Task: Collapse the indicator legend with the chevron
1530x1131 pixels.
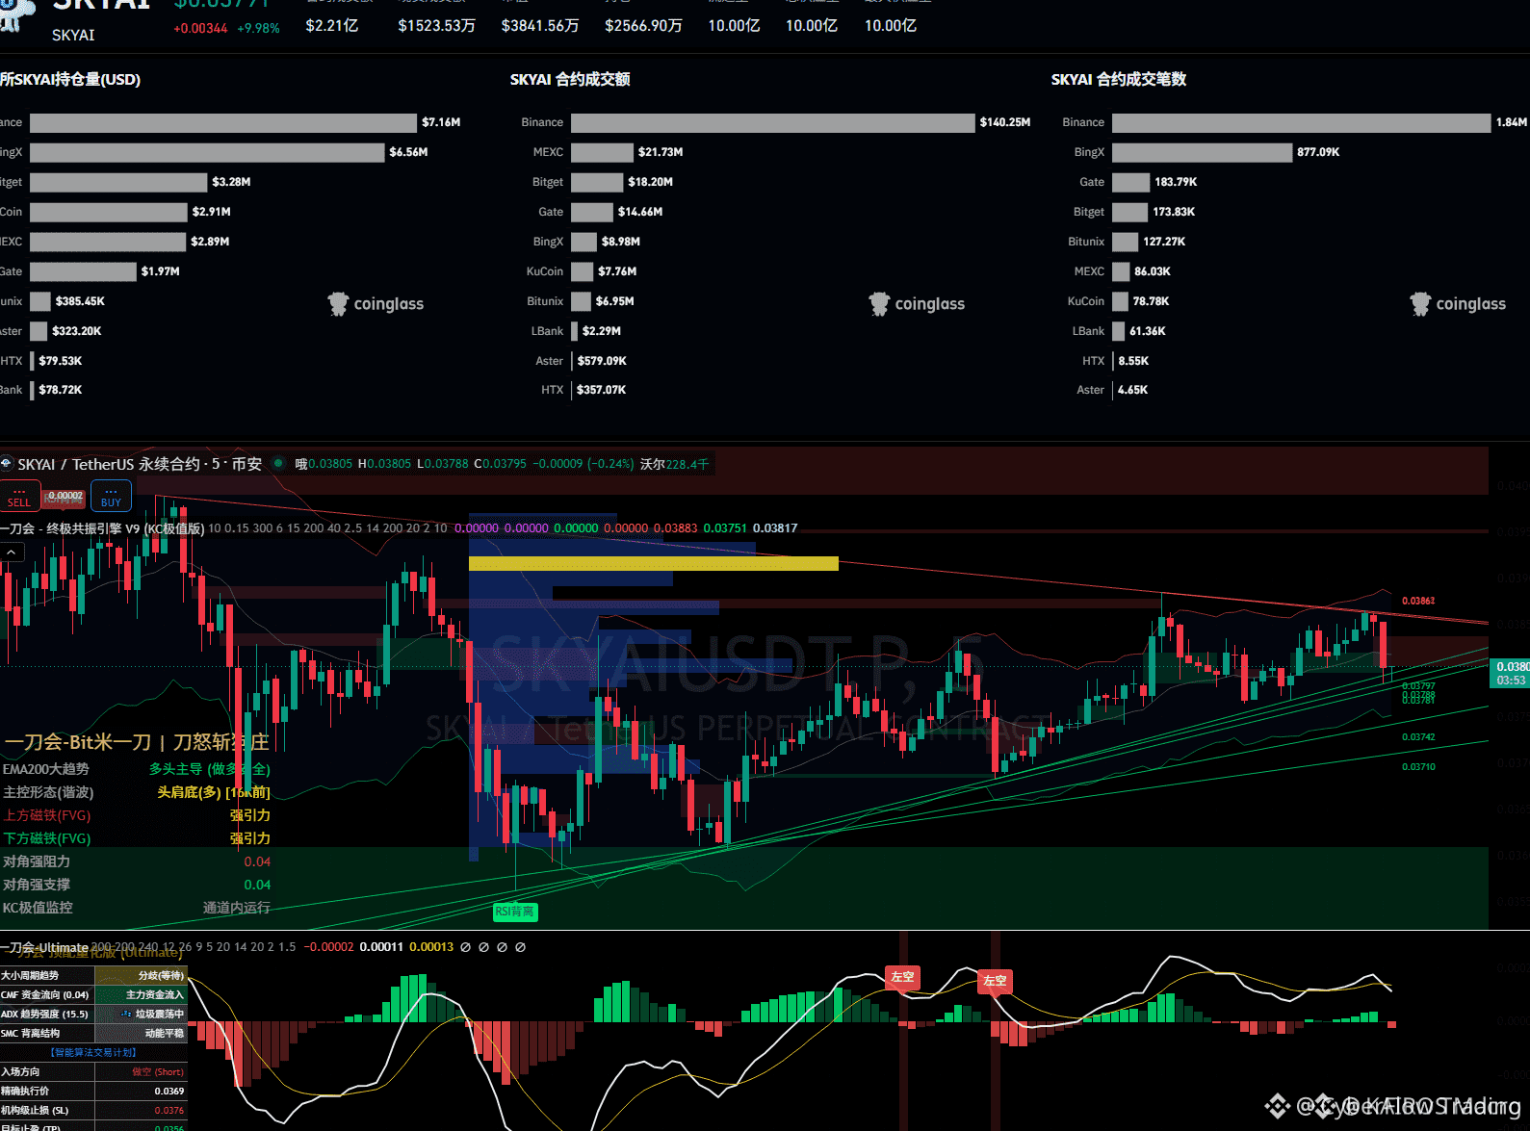Action: (11, 552)
